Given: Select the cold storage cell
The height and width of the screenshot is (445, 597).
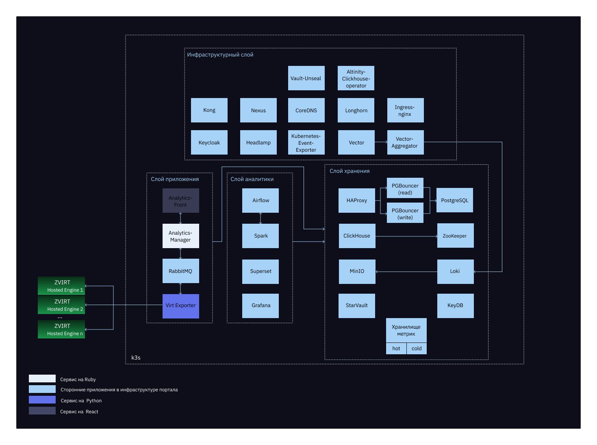Looking at the screenshot, I should click(x=417, y=349).
